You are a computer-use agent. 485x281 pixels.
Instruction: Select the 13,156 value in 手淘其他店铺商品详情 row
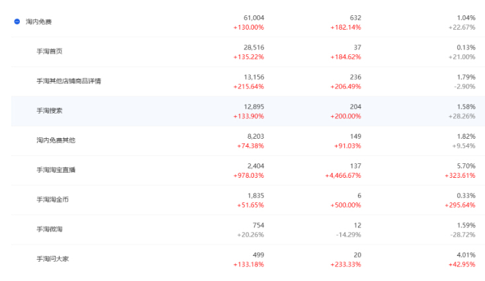[x=253, y=77]
